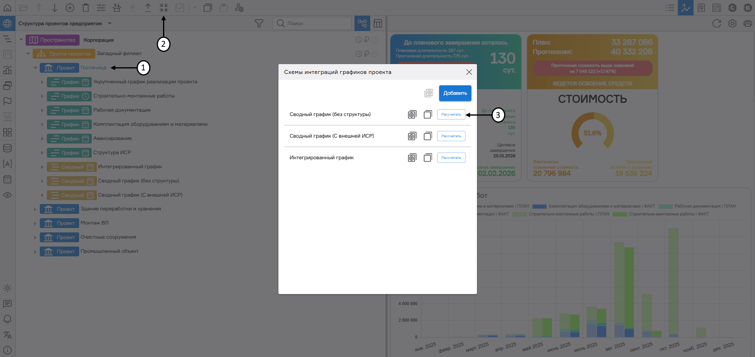Viewport: 755px width, 357px height.
Task: Click the refresh icon above the dashboard
Action: pos(716,24)
